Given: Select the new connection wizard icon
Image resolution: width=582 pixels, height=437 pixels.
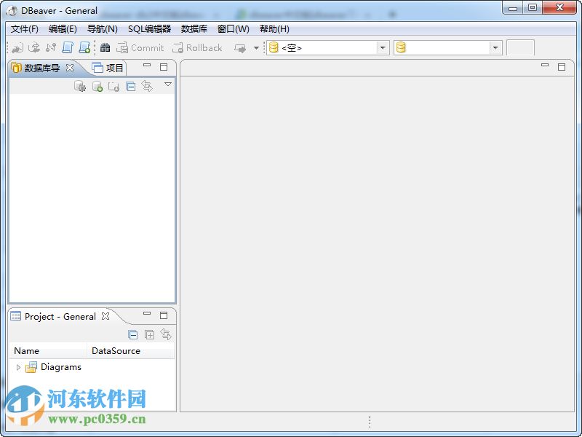Looking at the screenshot, I should 17,47.
